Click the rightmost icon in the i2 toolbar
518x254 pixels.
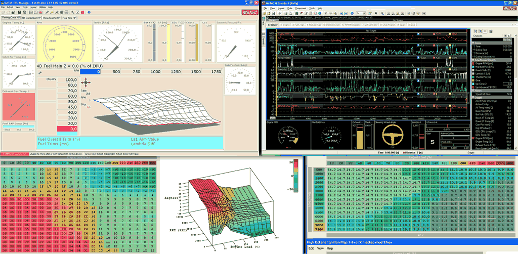424,13
